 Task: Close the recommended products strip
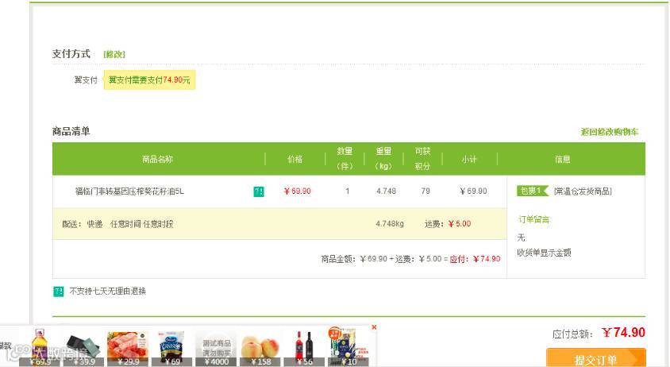point(374,327)
